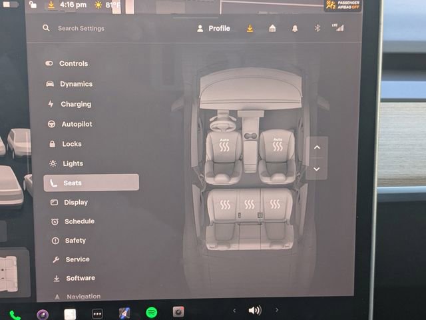Screen dimensions: 426x320
Task: Click the sun weather icon
Action: [98, 5]
